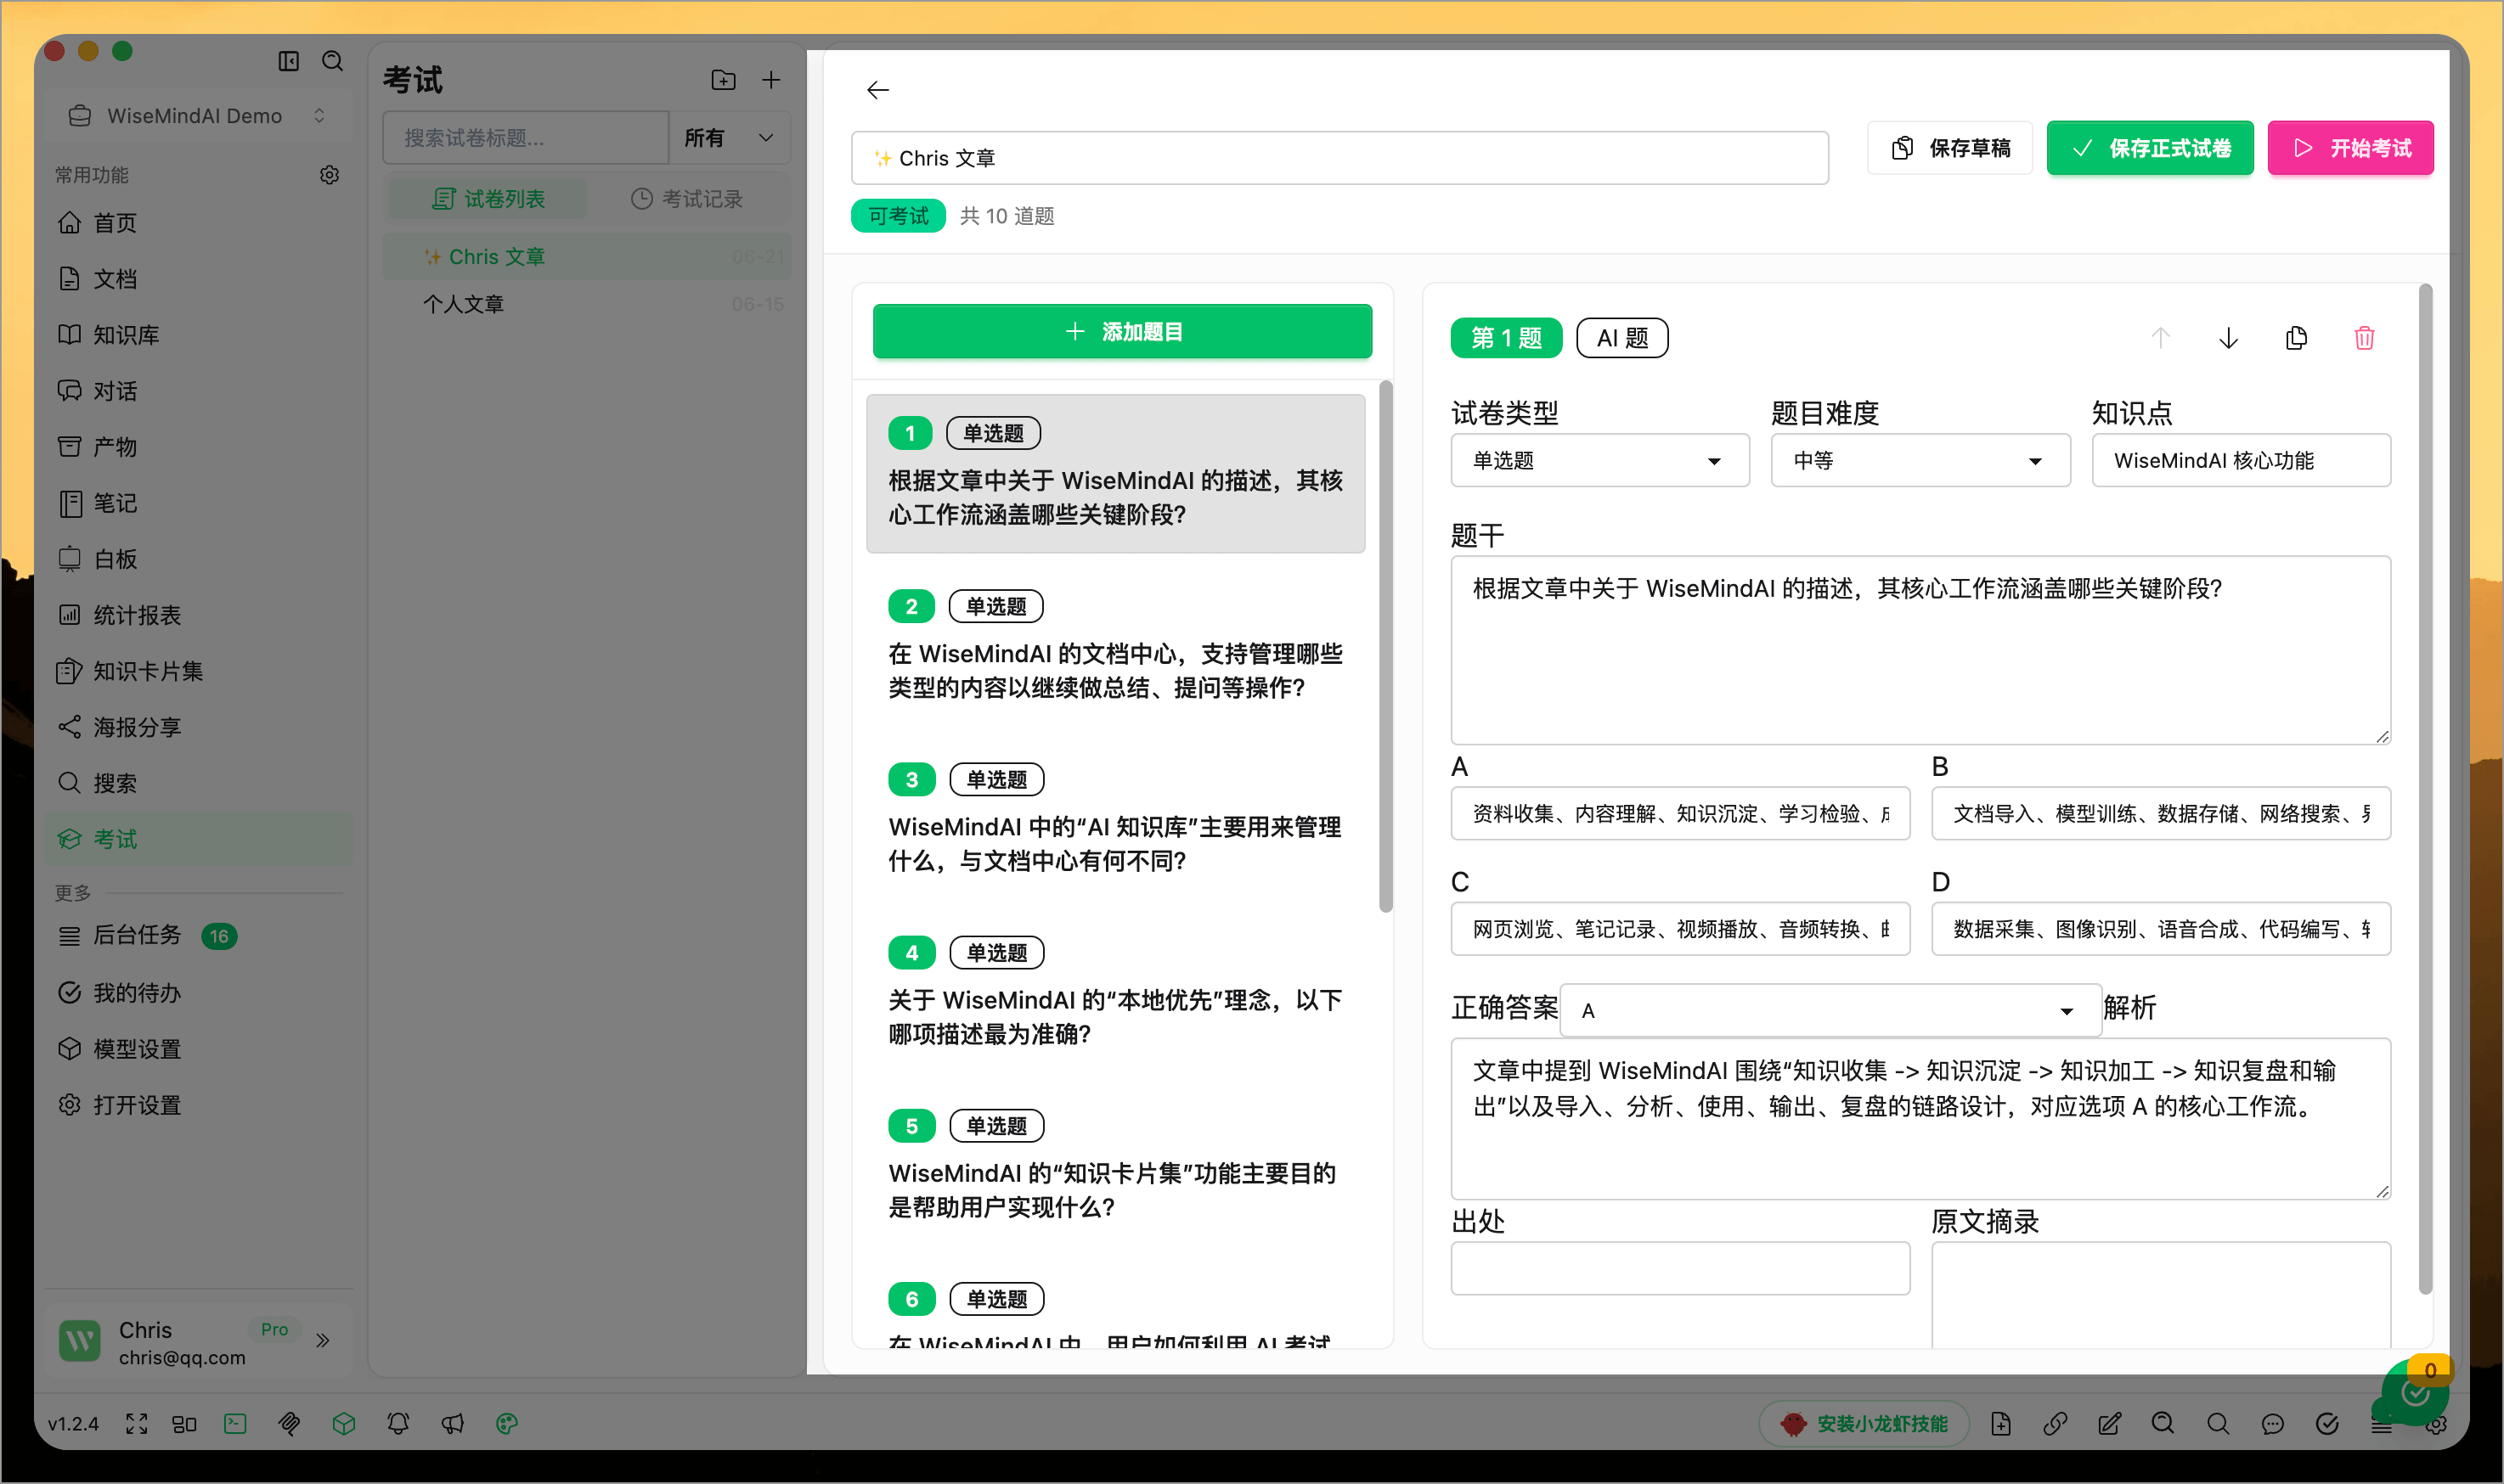Screen dimensions: 2504x1484
Task: Move question up with up arrow icon
Action: pyautogui.click(x=2160, y=338)
